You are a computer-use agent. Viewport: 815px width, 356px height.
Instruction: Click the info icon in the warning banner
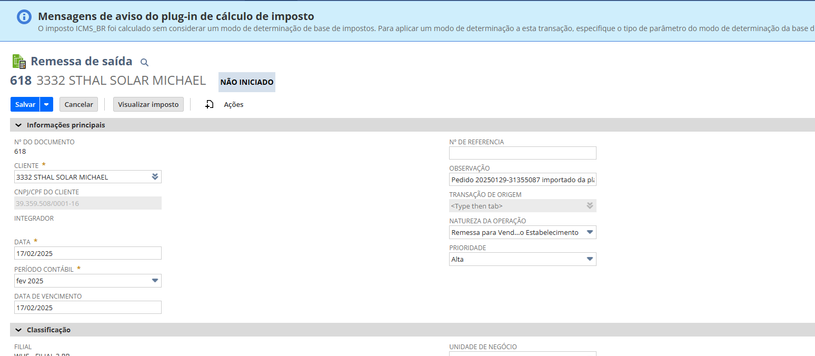coord(24,17)
